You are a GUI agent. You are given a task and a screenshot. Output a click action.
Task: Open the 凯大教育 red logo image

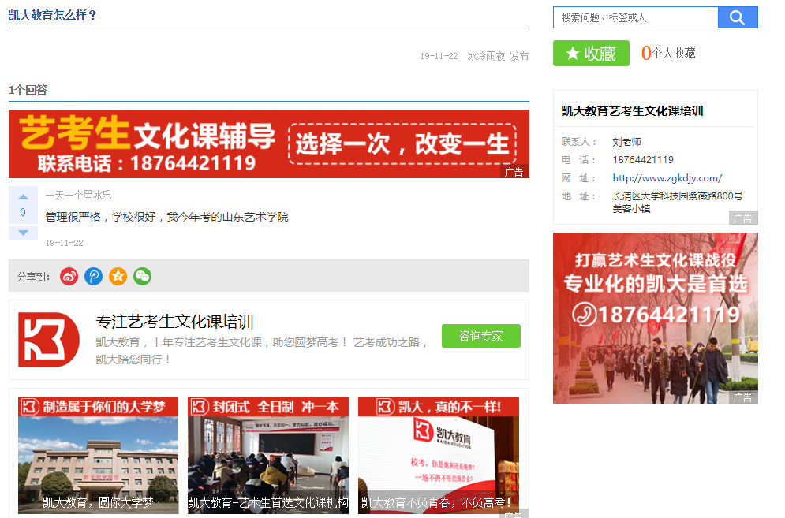[x=49, y=340]
